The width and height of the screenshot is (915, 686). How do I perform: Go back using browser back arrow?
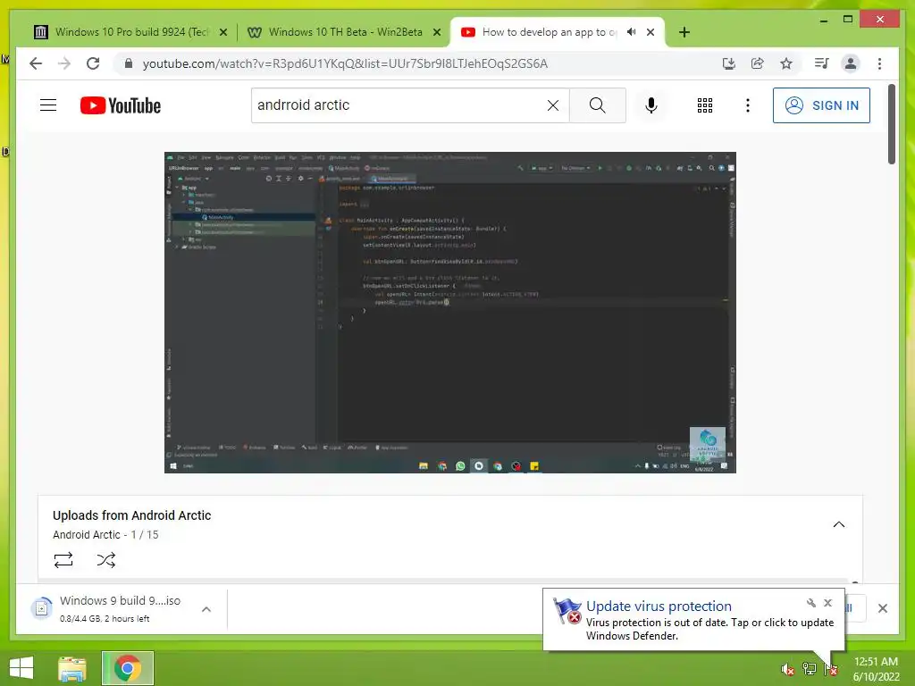coord(36,63)
